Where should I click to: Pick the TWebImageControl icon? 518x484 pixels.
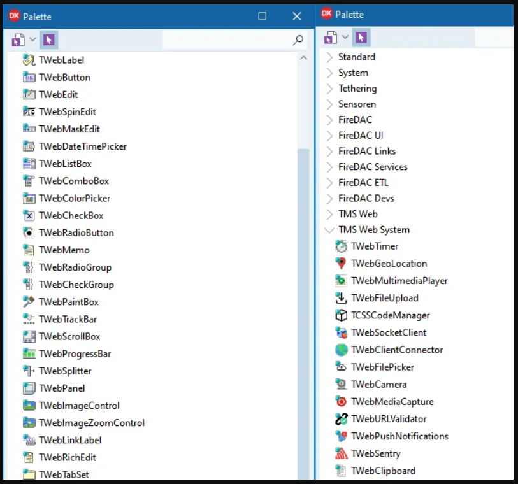click(x=29, y=406)
